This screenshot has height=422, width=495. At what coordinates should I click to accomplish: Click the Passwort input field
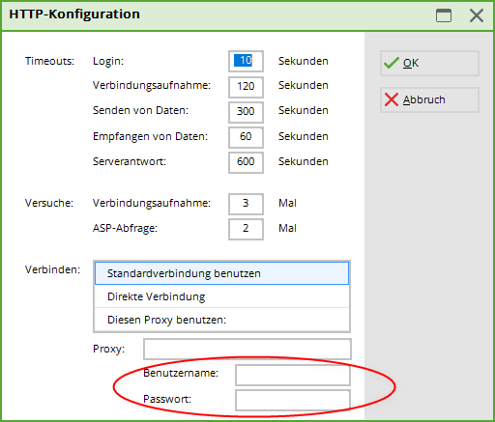click(293, 400)
